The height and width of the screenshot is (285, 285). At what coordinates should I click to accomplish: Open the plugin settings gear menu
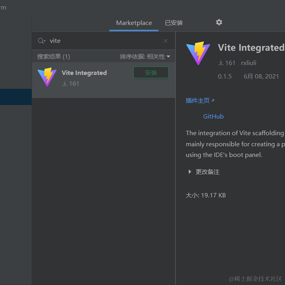[x=219, y=22]
